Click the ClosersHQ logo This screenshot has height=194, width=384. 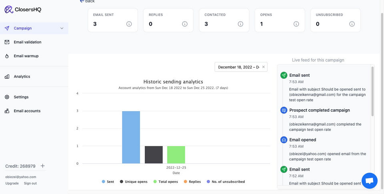23,10
